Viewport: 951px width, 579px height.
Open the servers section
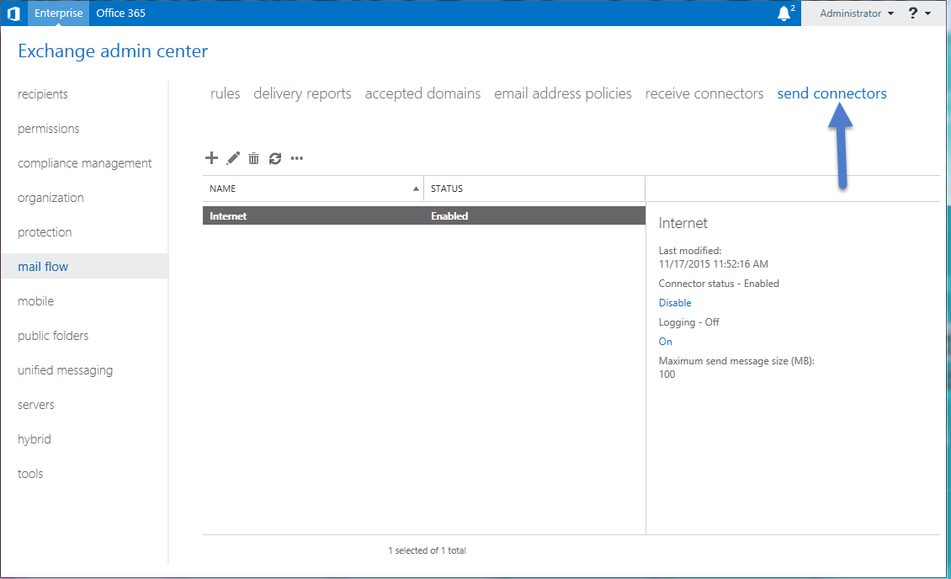35,404
